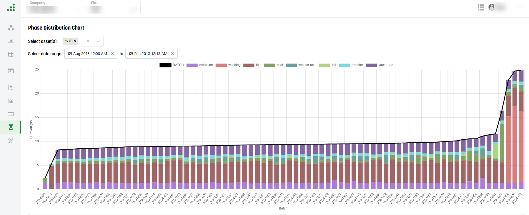Clear the start date value
This screenshot has width=529, height=215.
point(112,54)
